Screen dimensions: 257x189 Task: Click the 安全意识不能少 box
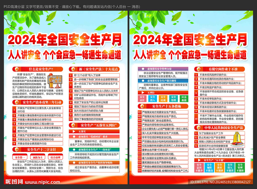click(x=199, y=167)
